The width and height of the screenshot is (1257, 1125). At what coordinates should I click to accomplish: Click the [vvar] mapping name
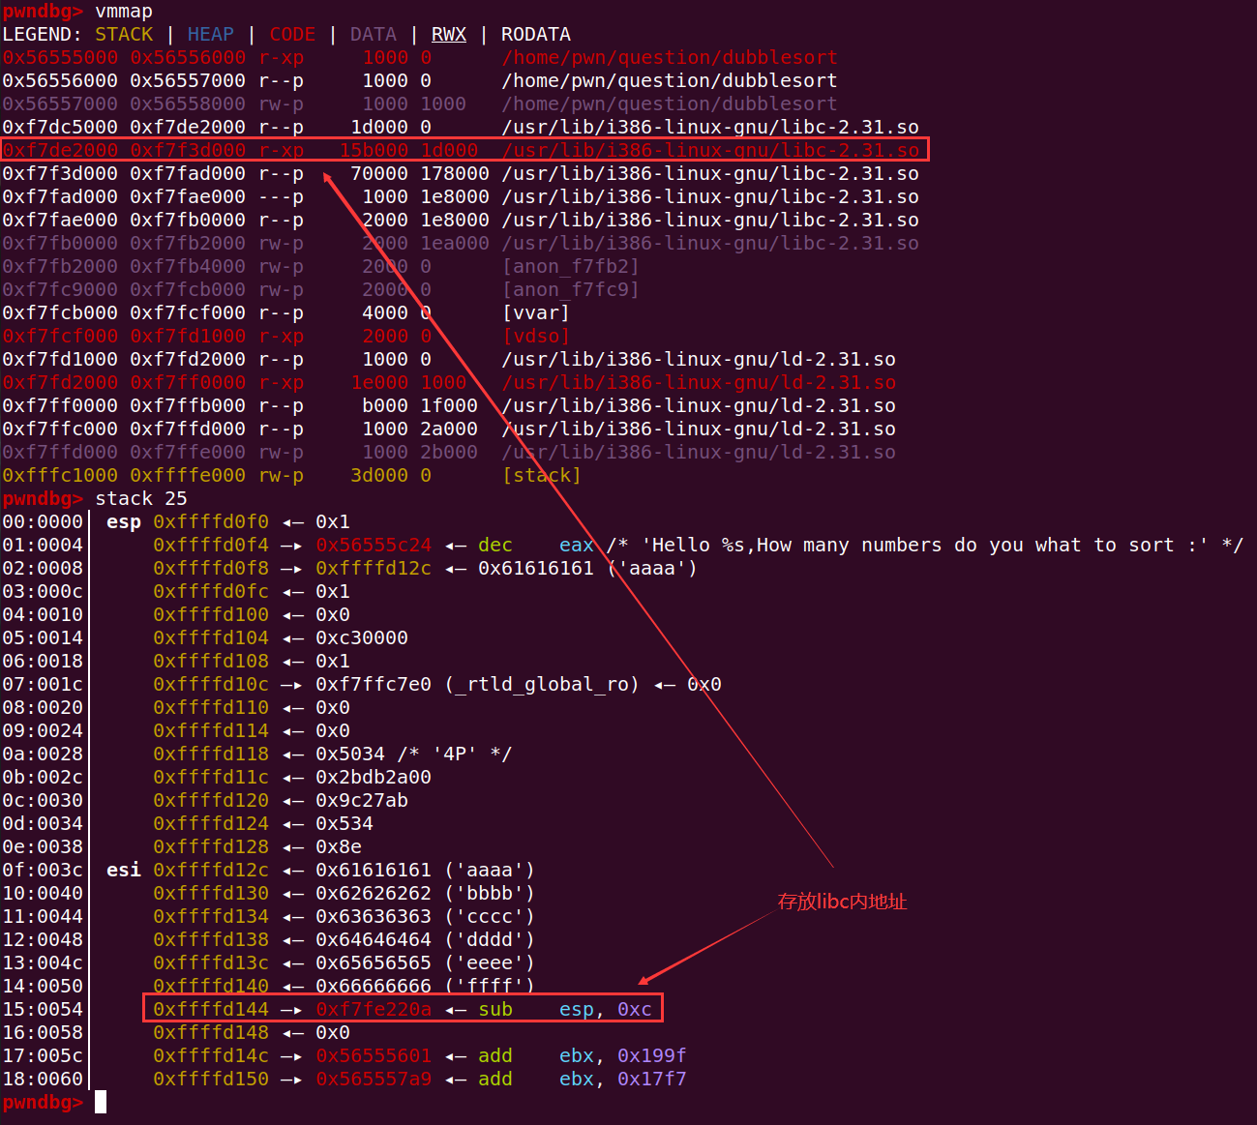pyautogui.click(x=536, y=313)
